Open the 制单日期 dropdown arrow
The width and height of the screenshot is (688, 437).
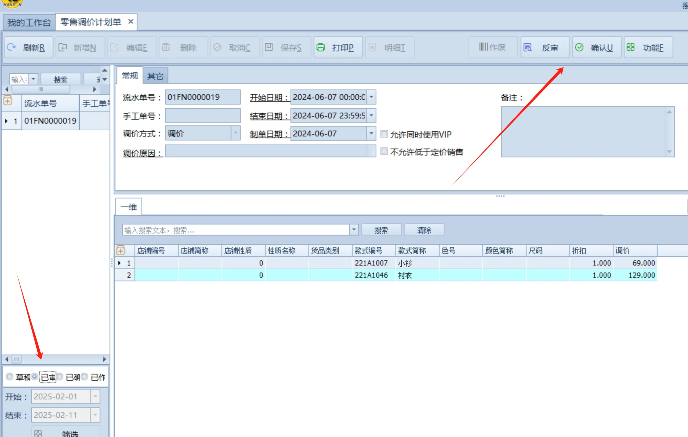[x=371, y=134]
